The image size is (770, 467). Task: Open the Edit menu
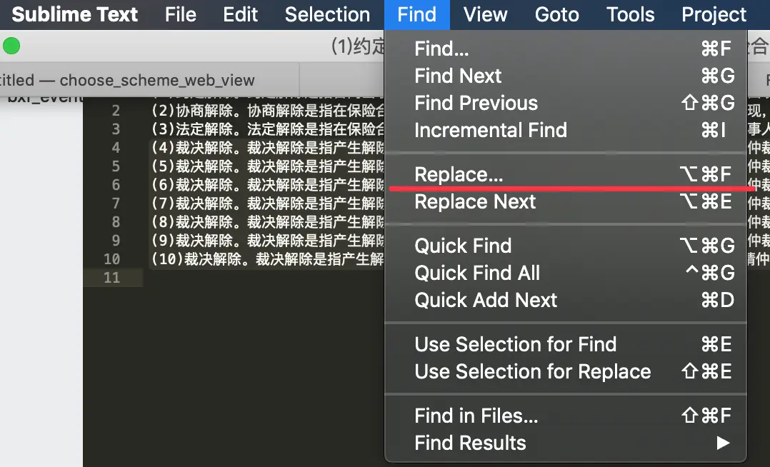[239, 14]
